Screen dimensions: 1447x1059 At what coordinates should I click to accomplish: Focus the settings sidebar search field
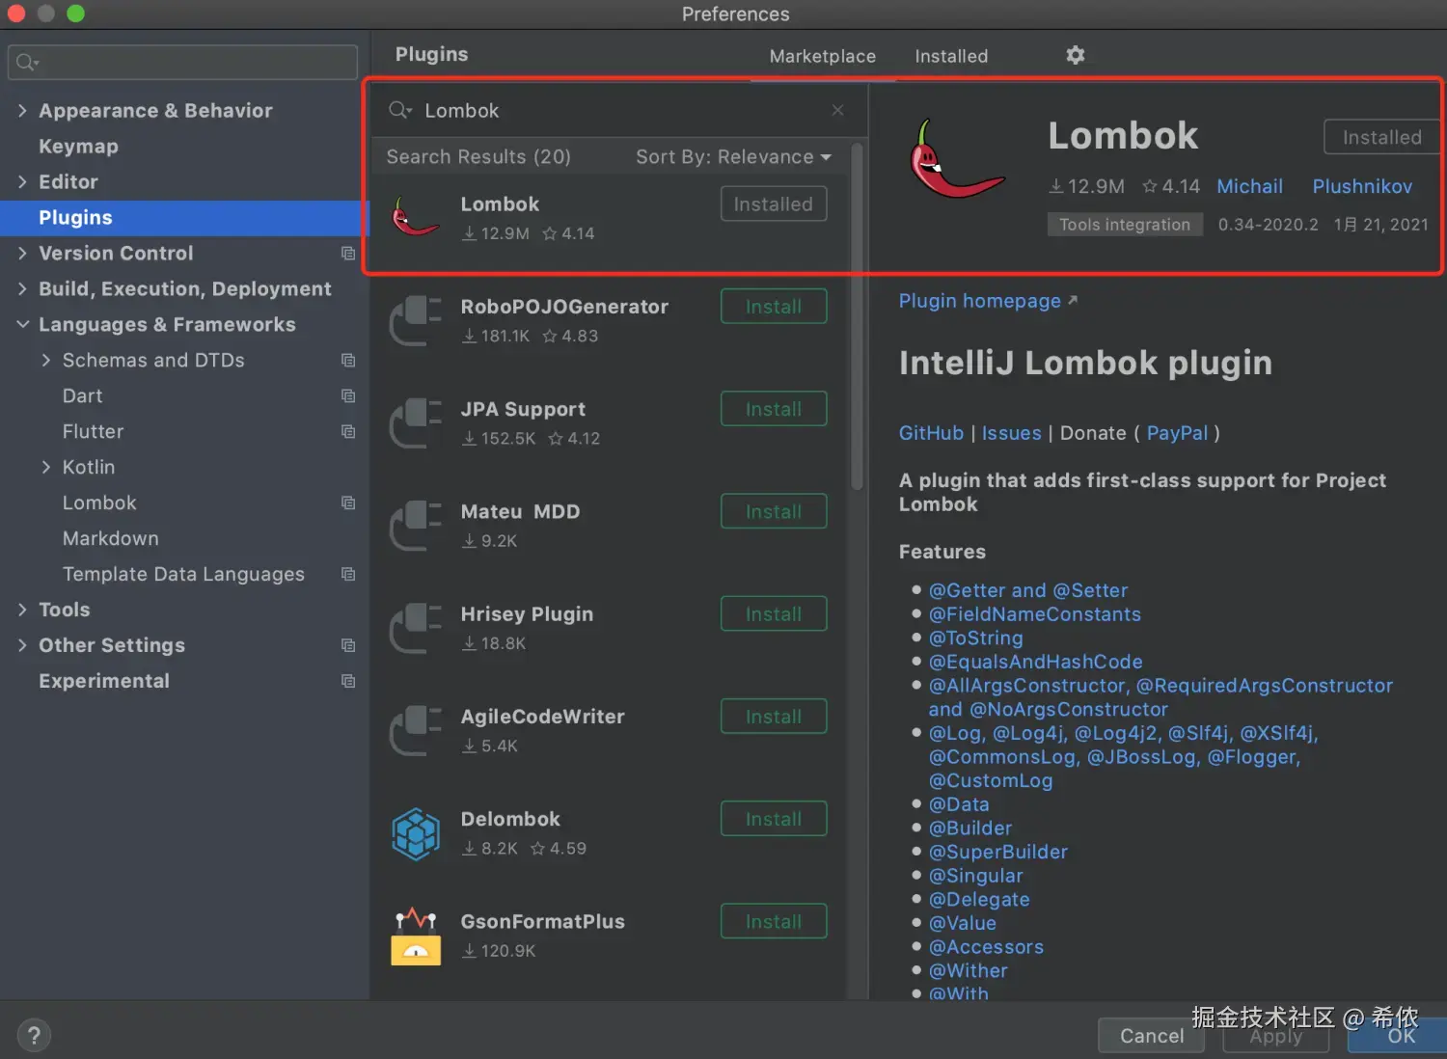point(182,63)
